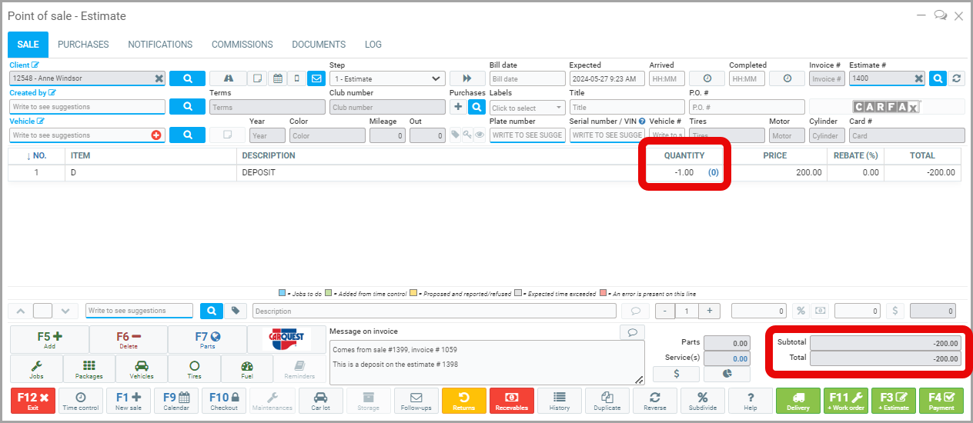The image size is (973, 423).
Task: Increase quantity with the plus stepper
Action: click(x=709, y=311)
